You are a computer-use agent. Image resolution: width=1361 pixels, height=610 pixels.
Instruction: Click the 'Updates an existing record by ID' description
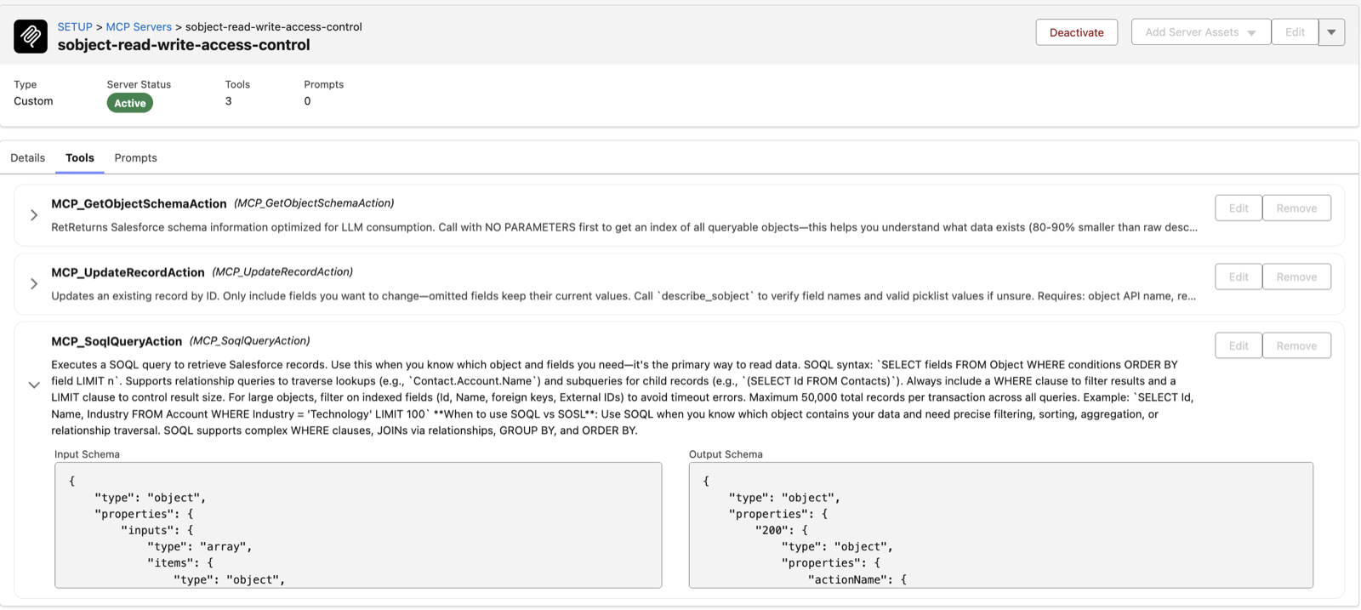tap(624, 296)
